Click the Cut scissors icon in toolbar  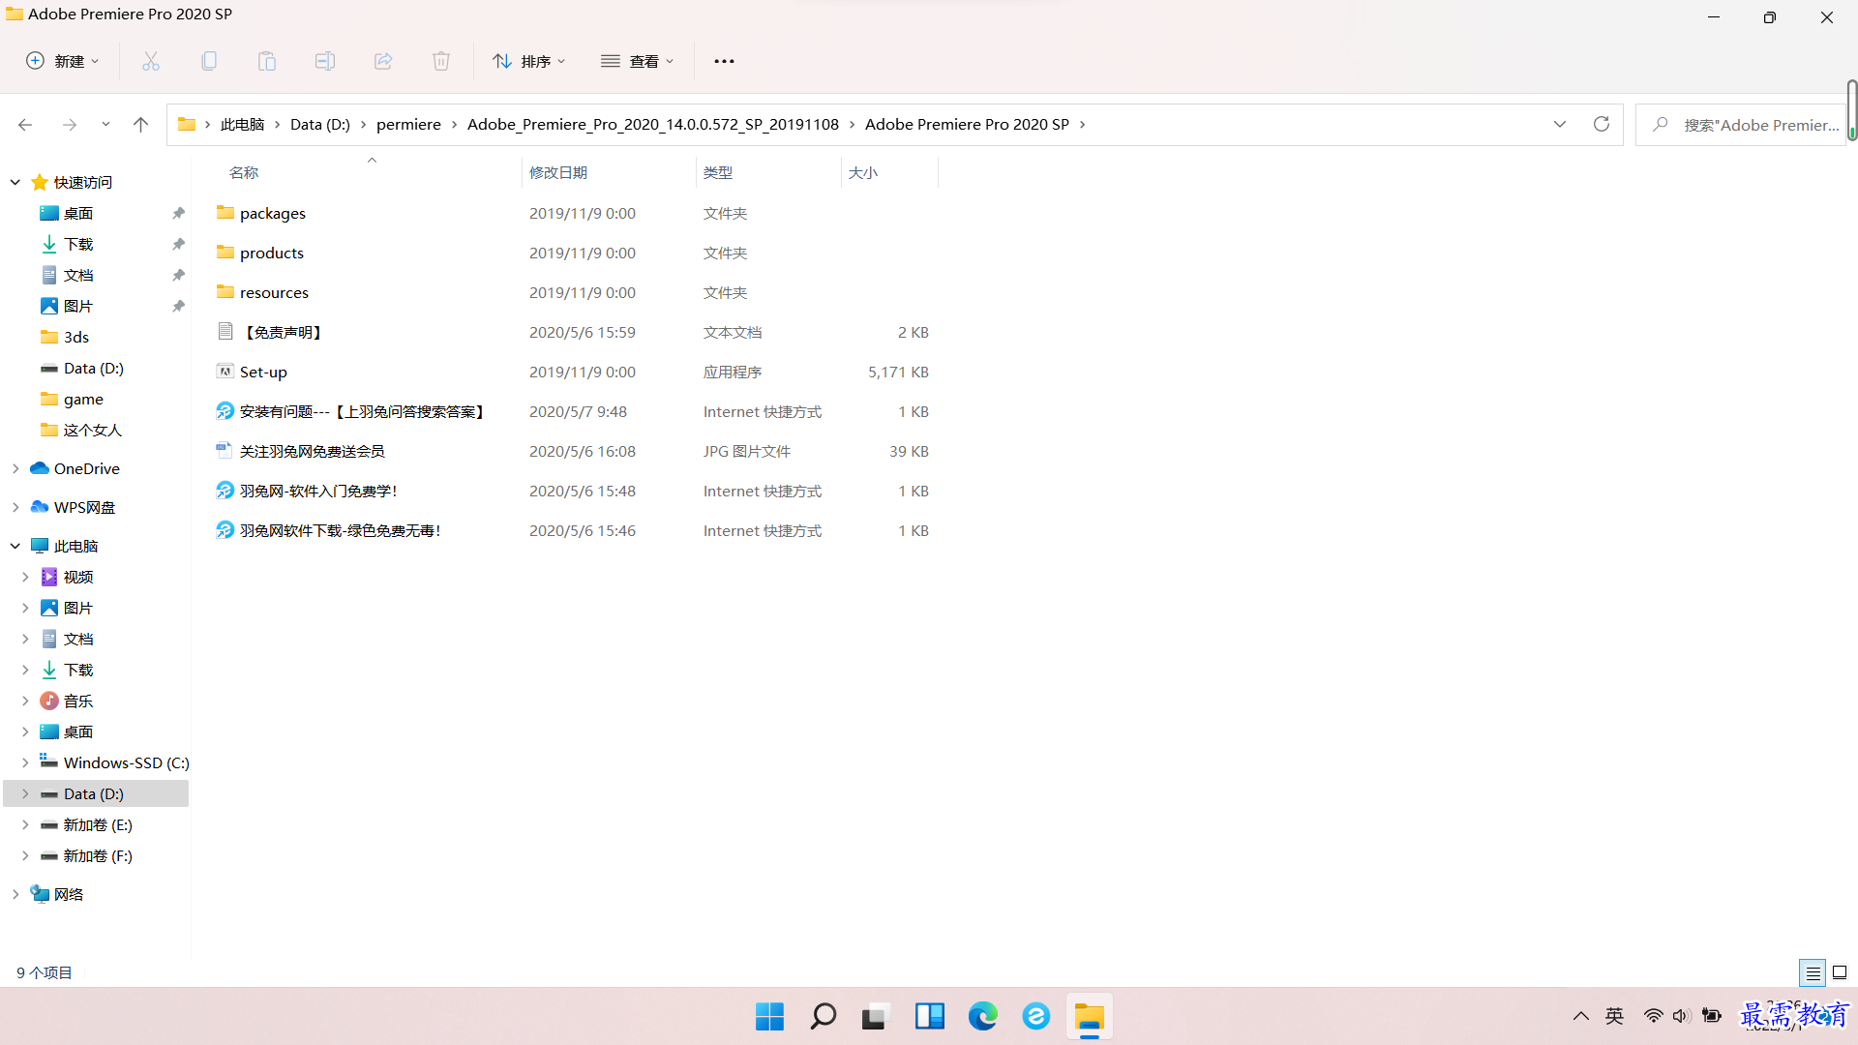(x=151, y=61)
